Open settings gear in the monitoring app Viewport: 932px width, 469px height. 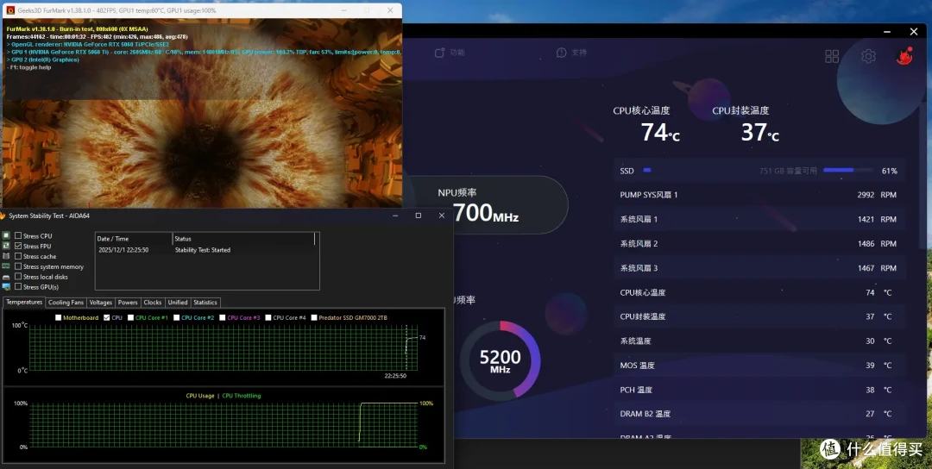pos(868,56)
